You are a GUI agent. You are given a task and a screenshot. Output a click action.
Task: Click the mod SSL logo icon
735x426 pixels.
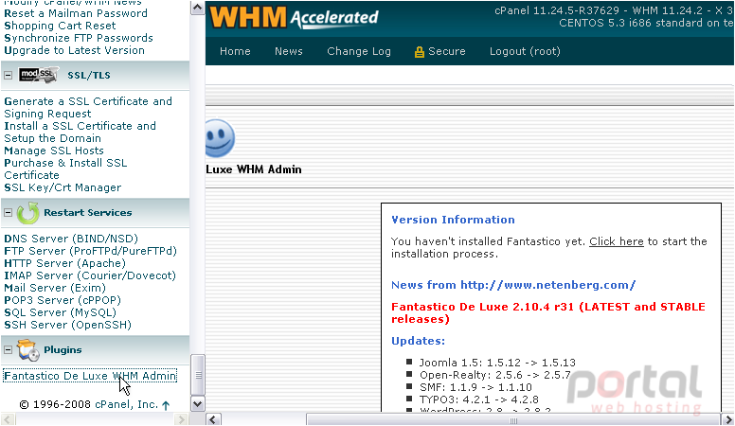tap(39, 75)
